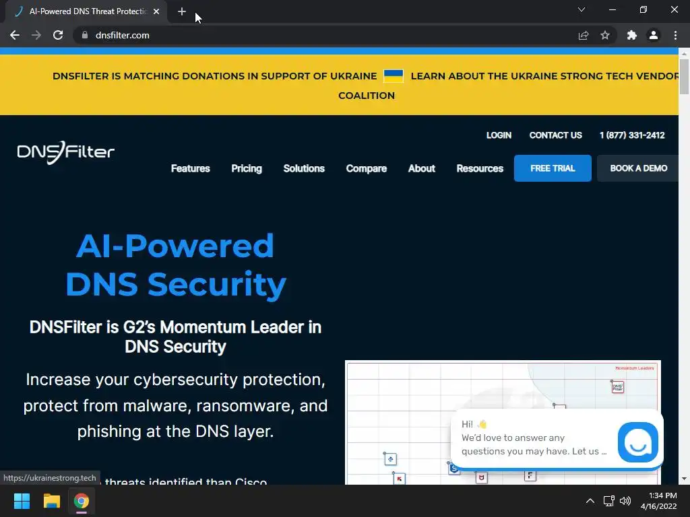Select the AI-Powered DNS Threat Protection tab

pyautogui.click(x=87, y=11)
